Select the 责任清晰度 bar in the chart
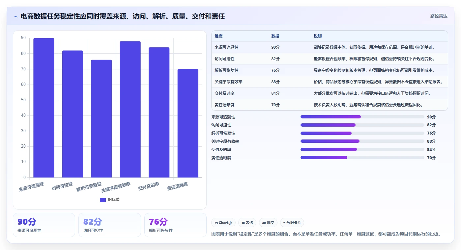 point(188,123)
